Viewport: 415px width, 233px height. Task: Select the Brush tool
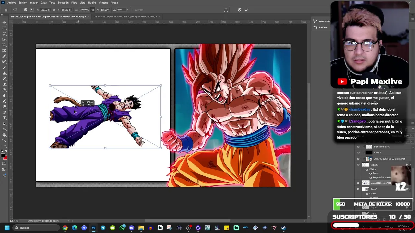(x=4, y=67)
